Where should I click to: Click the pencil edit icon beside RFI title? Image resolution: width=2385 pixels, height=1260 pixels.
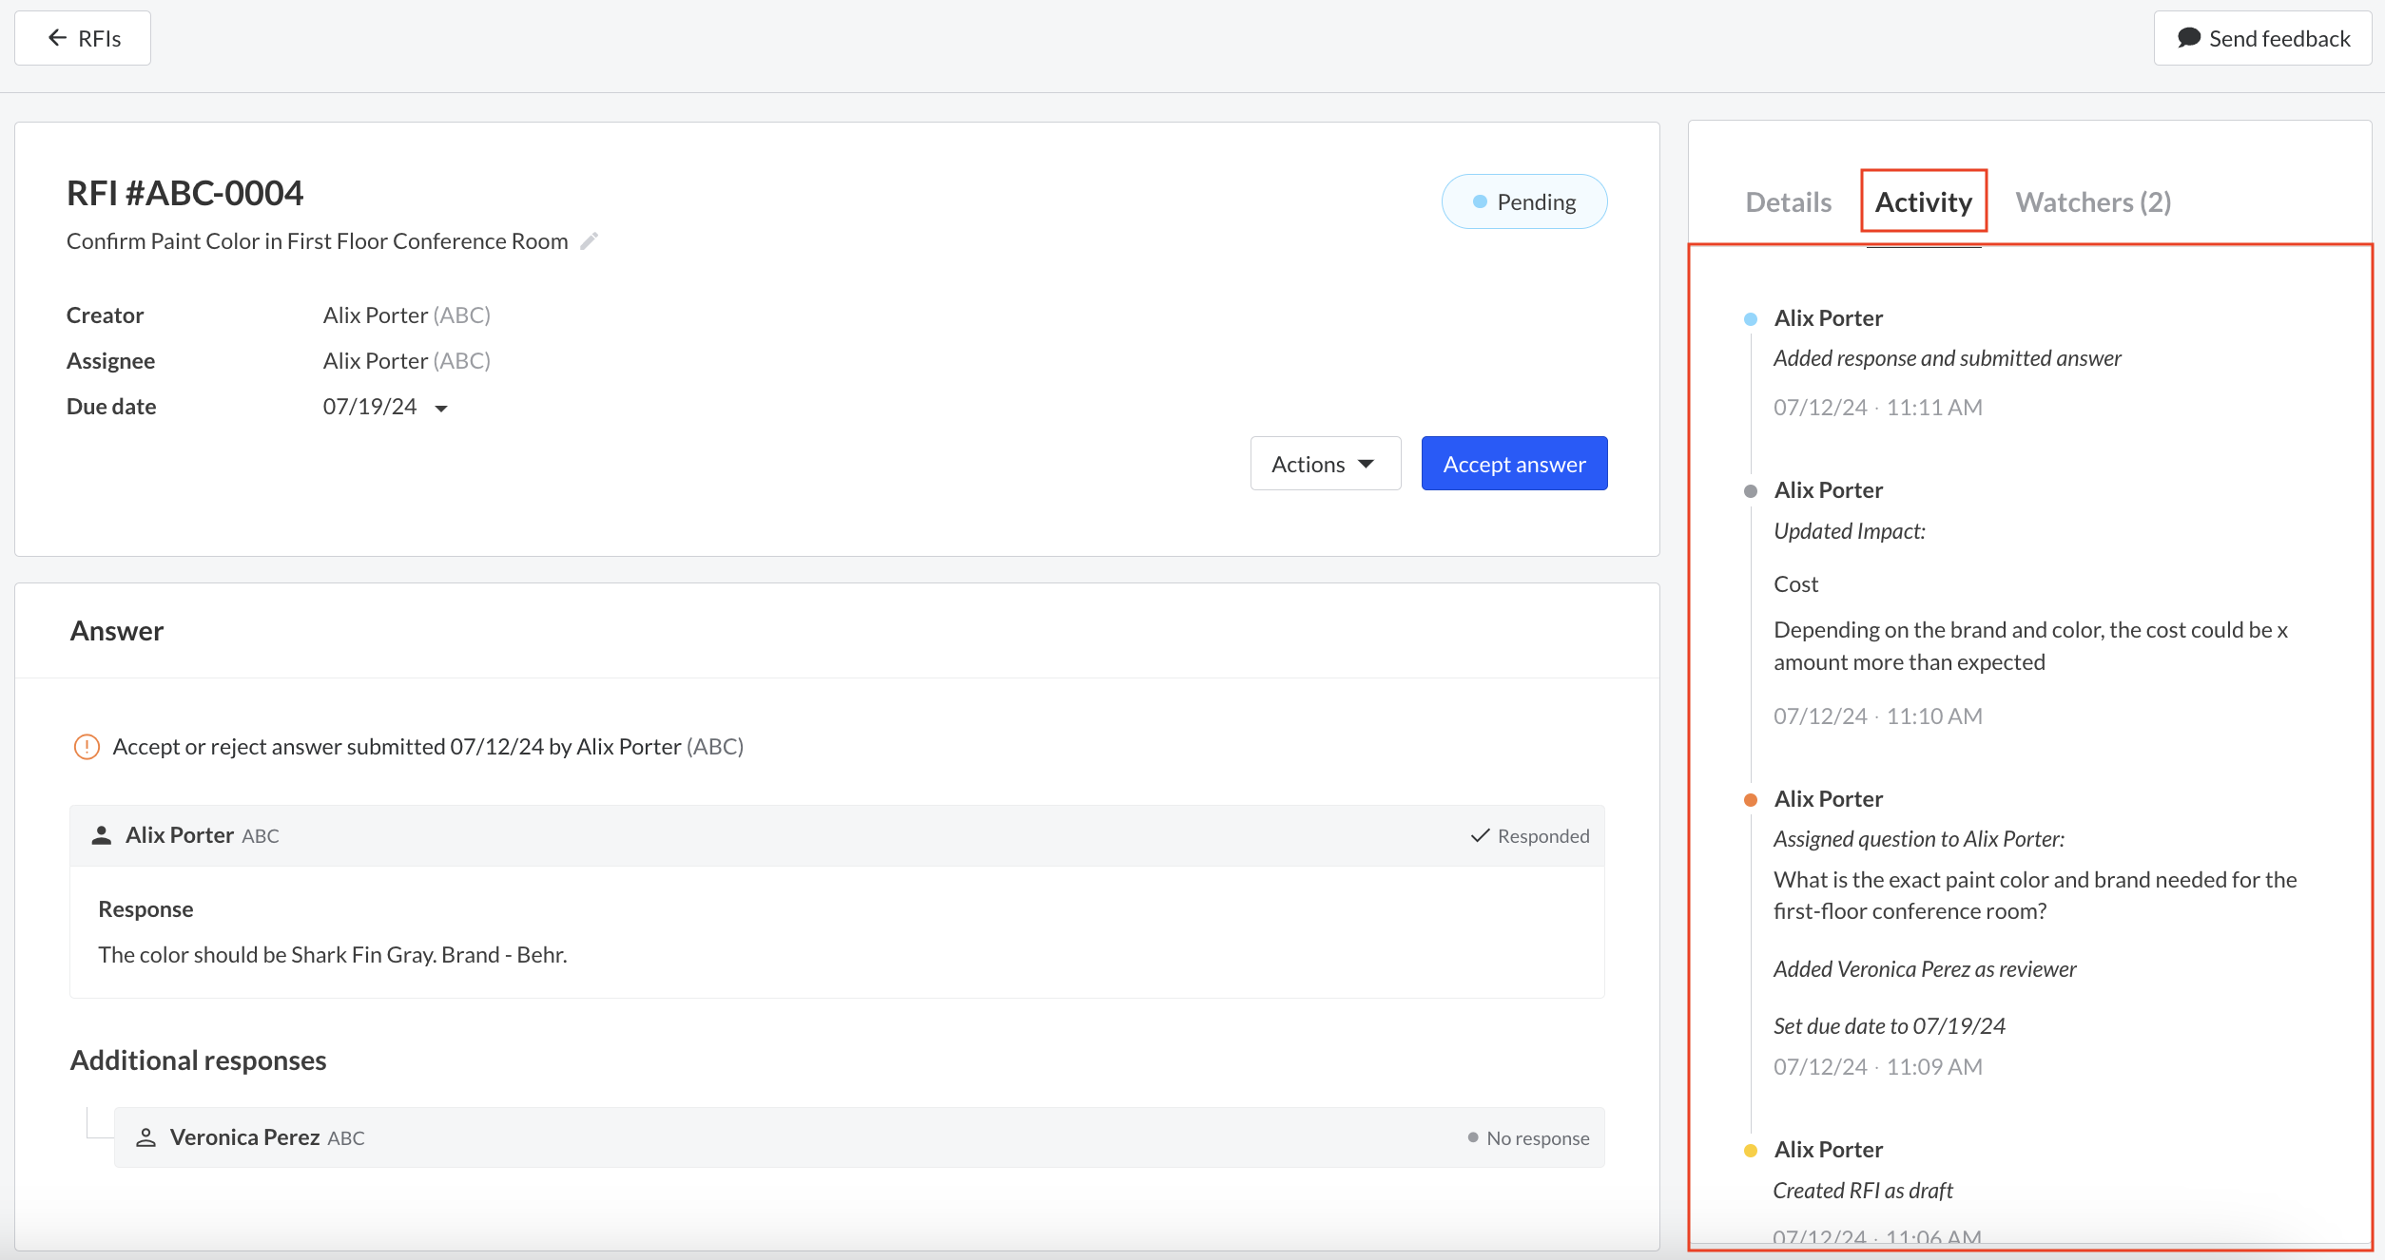tap(590, 241)
